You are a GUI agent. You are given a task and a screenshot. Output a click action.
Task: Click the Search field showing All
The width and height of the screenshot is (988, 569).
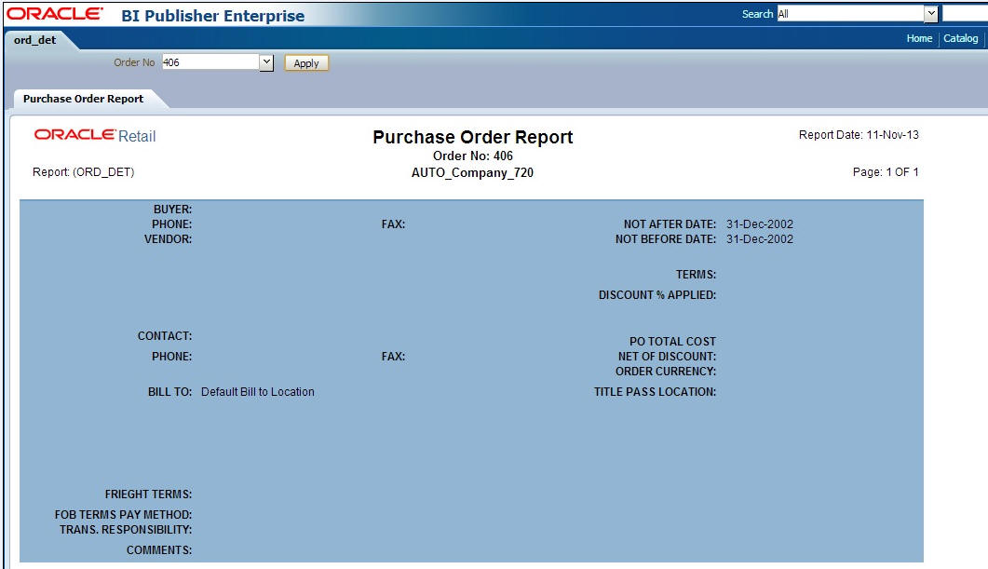pos(850,14)
